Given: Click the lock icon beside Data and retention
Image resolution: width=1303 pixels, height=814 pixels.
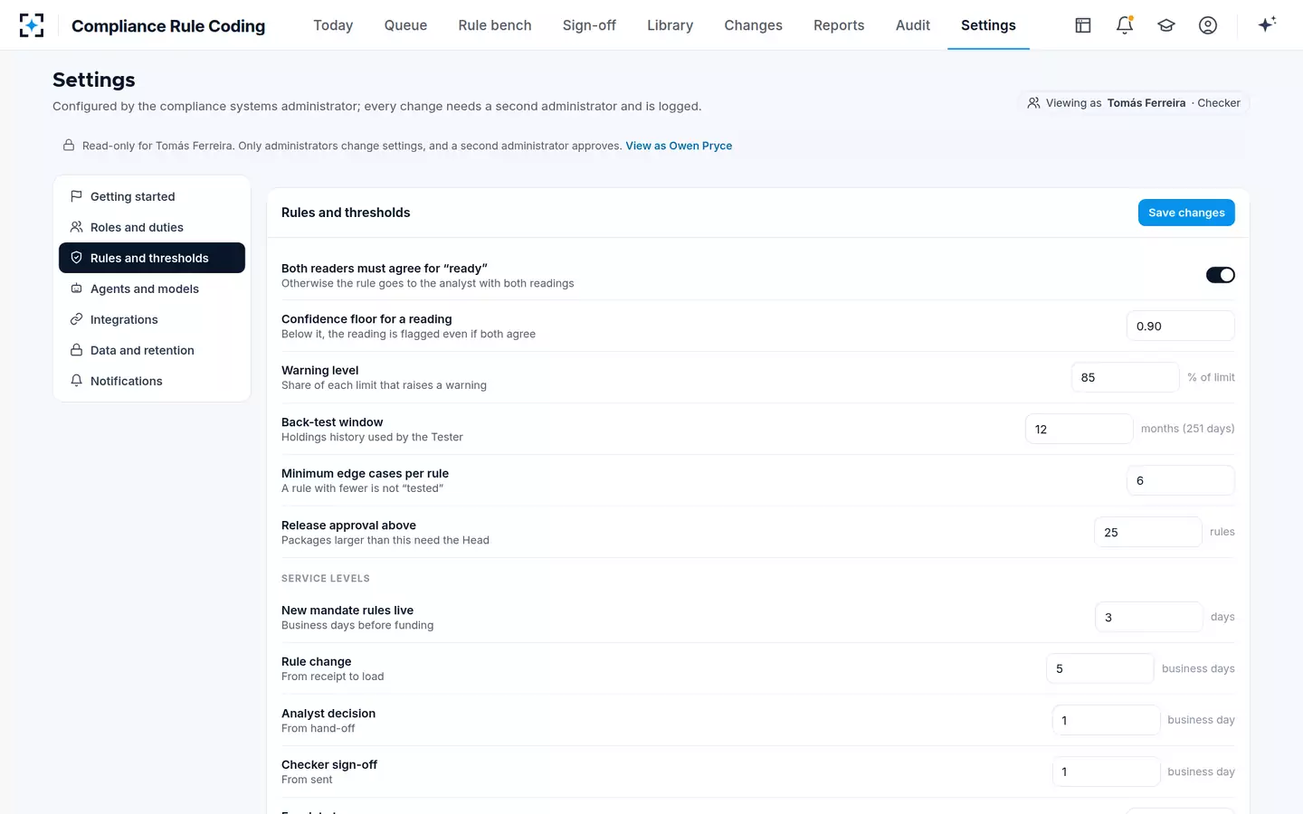Looking at the screenshot, I should coord(77,350).
